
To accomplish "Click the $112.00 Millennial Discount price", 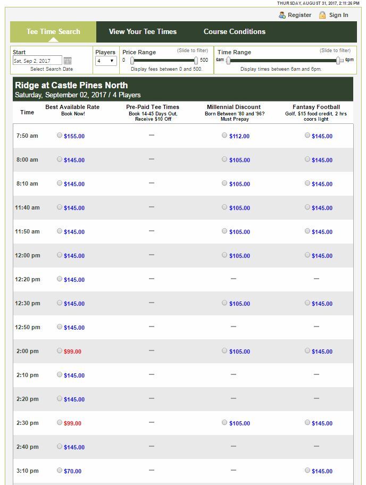I will click(x=239, y=136).
